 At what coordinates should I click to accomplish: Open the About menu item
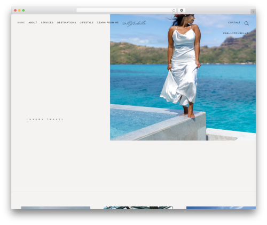point(33,22)
